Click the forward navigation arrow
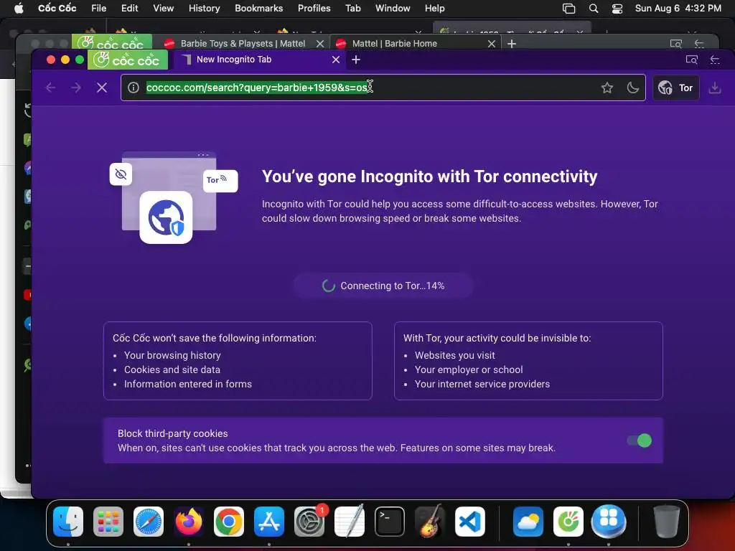Image resolution: width=735 pixels, height=551 pixels. tap(76, 88)
